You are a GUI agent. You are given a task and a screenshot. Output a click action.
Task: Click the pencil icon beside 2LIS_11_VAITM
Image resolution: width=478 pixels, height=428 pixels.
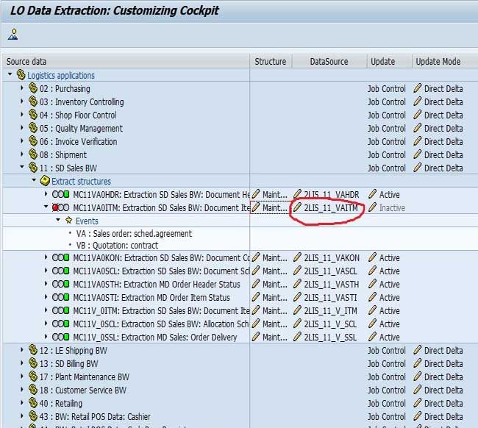pos(298,207)
